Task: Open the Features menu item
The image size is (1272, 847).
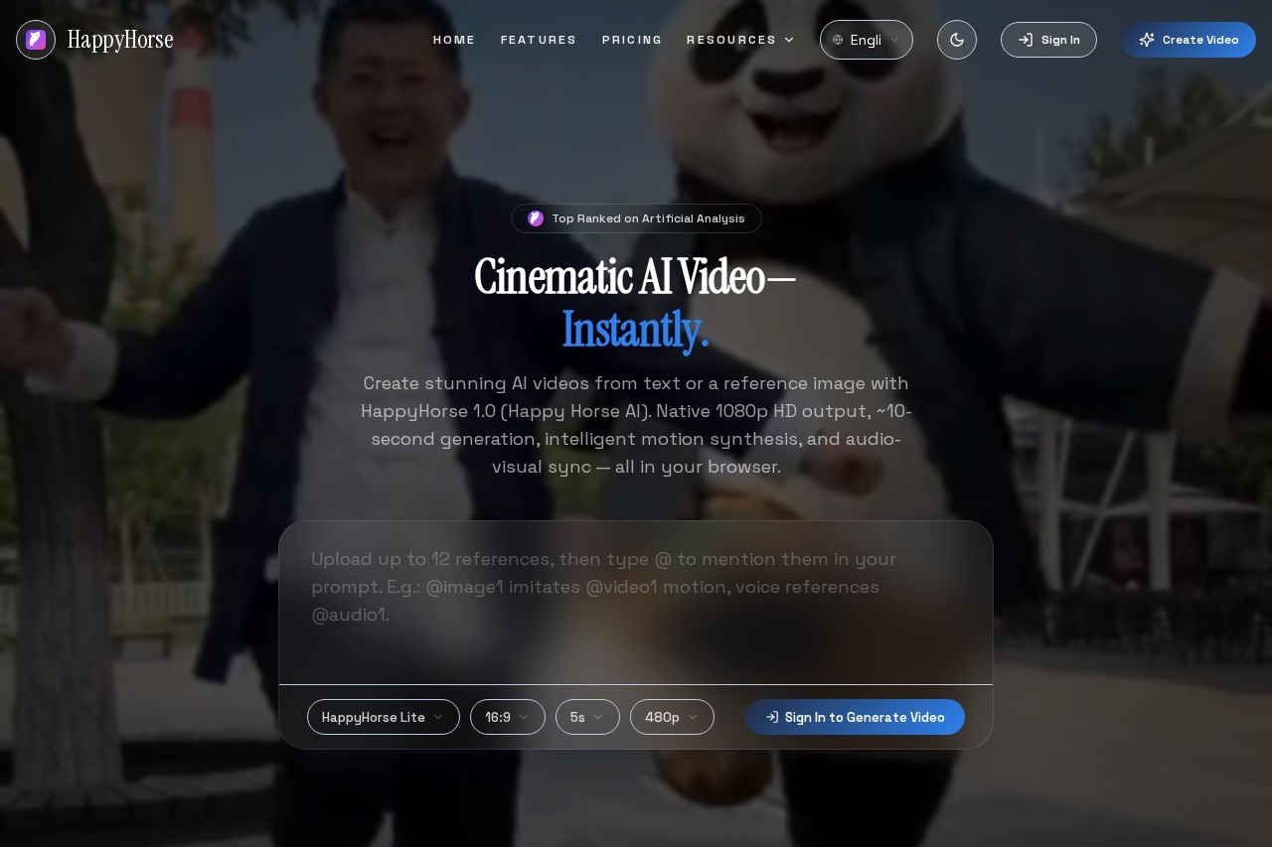Action: click(x=539, y=40)
